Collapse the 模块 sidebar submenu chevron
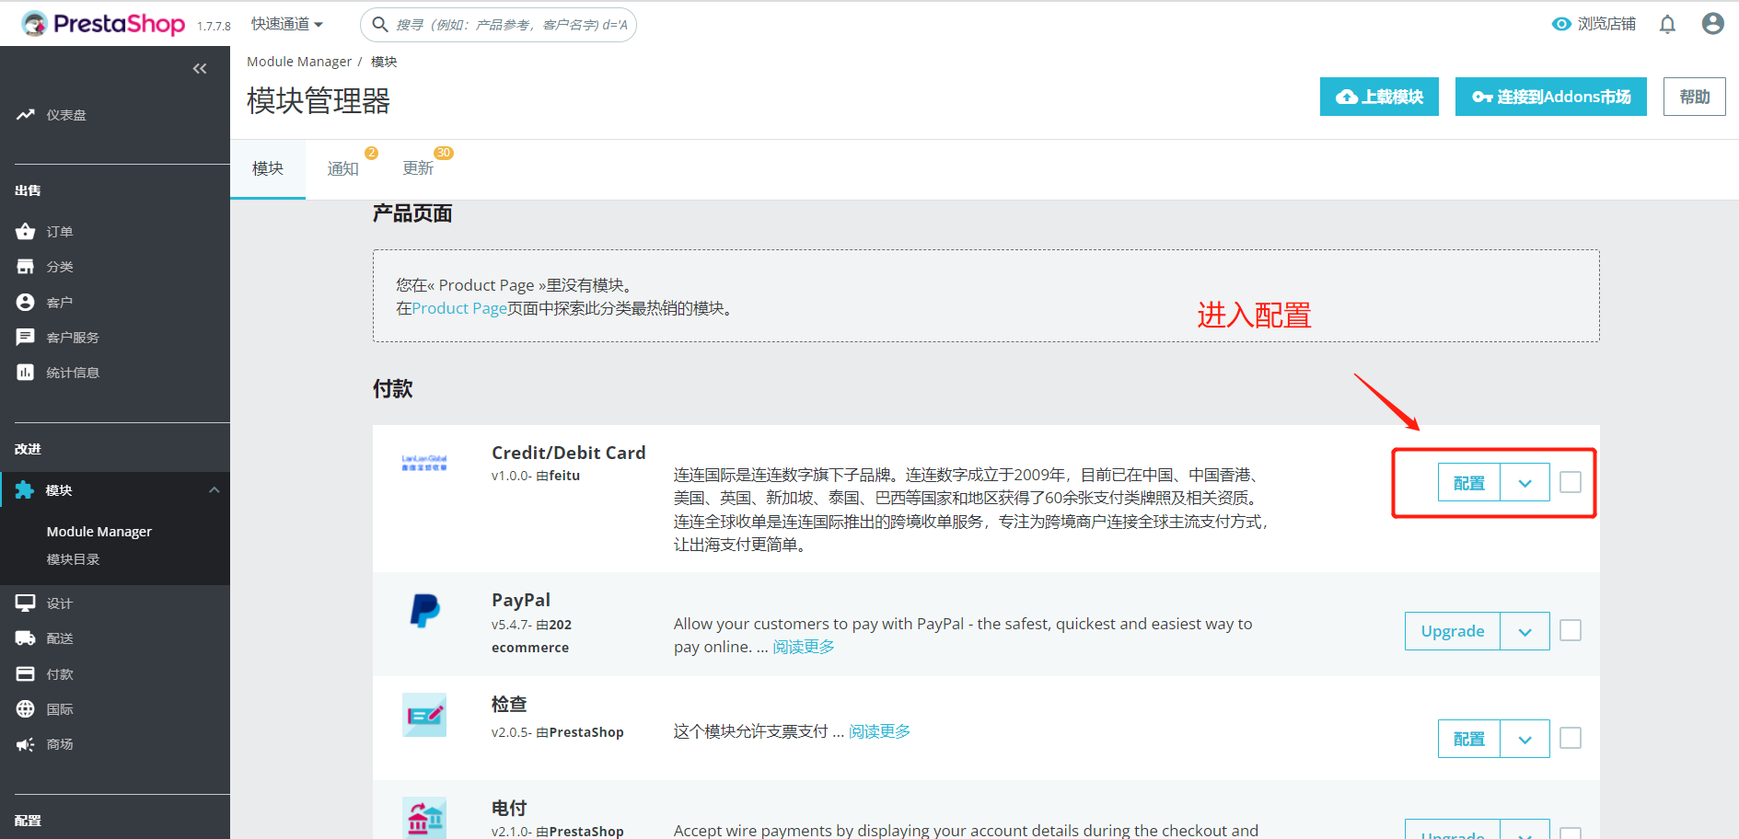 [214, 490]
